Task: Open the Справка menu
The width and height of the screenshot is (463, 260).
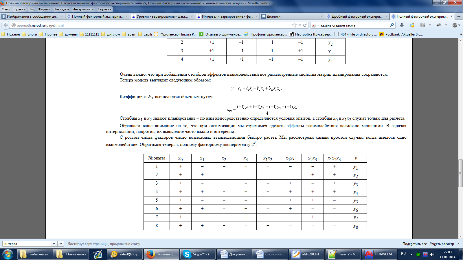Action: (104, 9)
